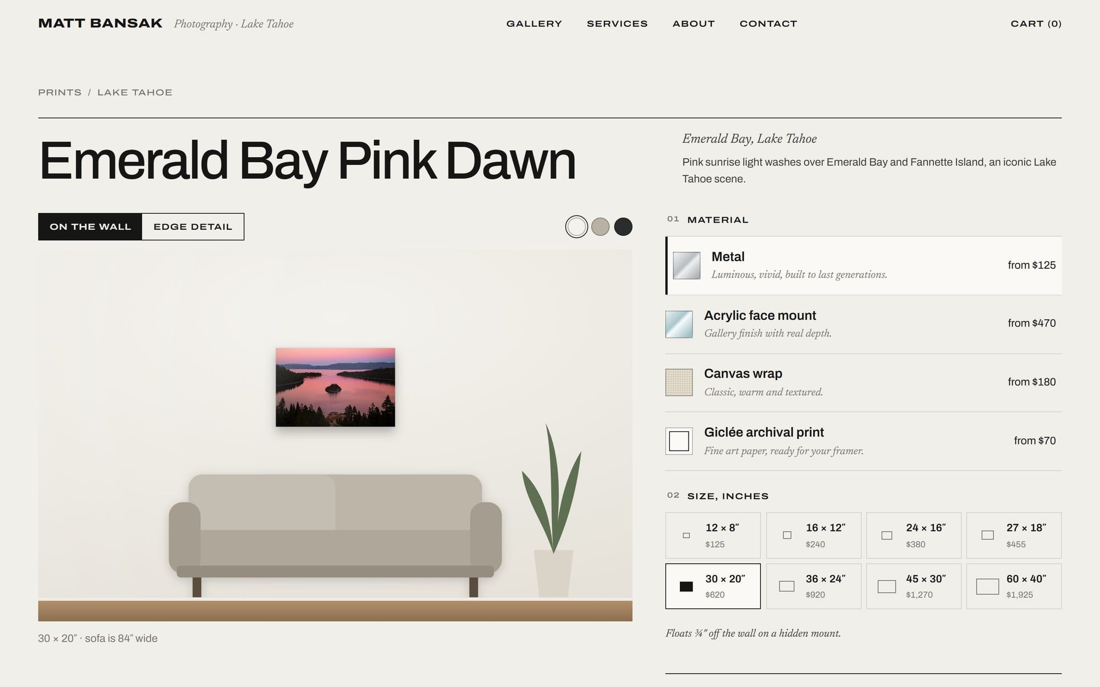This screenshot has width=1100, height=687.
Task: Select the white wall color swatch
Action: coord(576,226)
